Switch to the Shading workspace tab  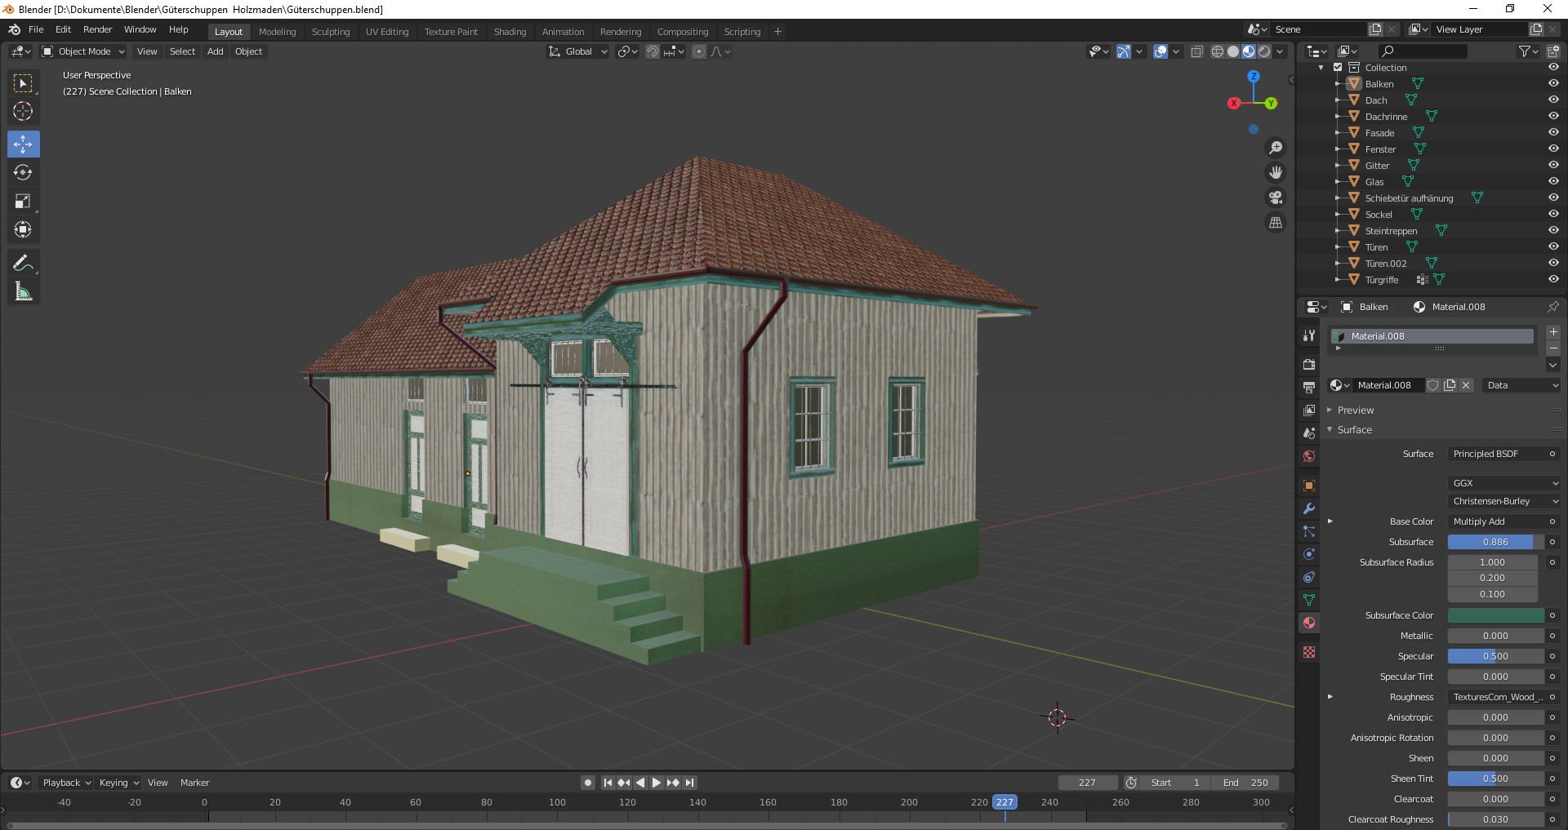pyautogui.click(x=510, y=32)
